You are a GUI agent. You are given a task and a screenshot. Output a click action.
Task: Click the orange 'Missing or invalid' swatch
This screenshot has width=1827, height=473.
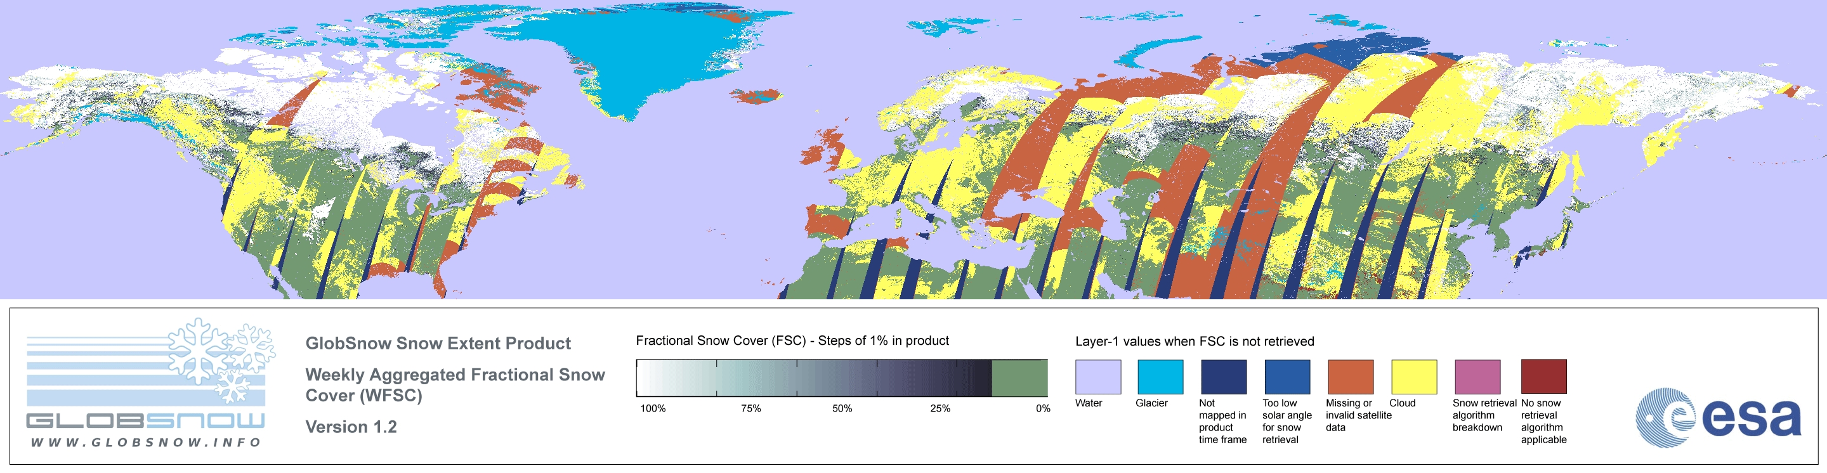click(x=1351, y=377)
